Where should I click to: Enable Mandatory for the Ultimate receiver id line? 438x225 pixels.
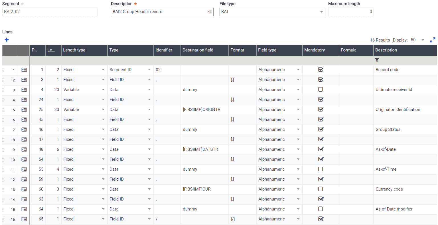coord(321,90)
